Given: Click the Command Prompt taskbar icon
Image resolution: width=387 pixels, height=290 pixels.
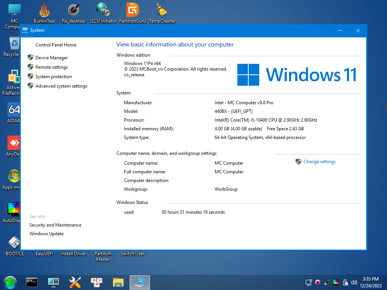Looking at the screenshot, I should coord(32,282).
